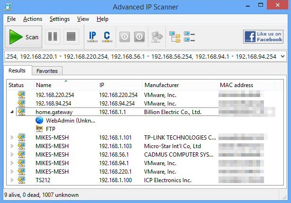This screenshot has width=291, height=203.
Task: Click computer icon for 192.168.220.254 row
Action: (x=21, y=95)
